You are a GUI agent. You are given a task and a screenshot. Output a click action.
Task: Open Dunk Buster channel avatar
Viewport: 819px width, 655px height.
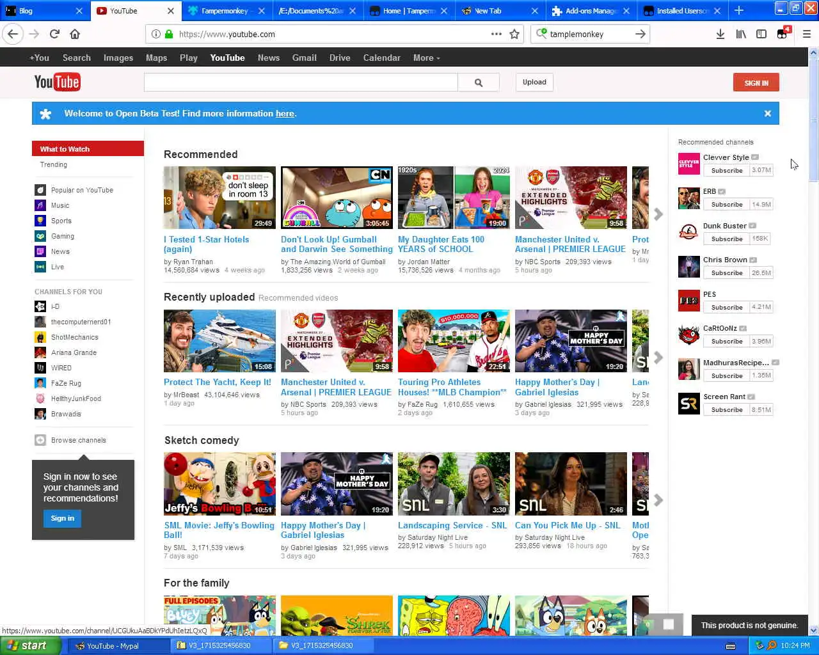pos(689,232)
